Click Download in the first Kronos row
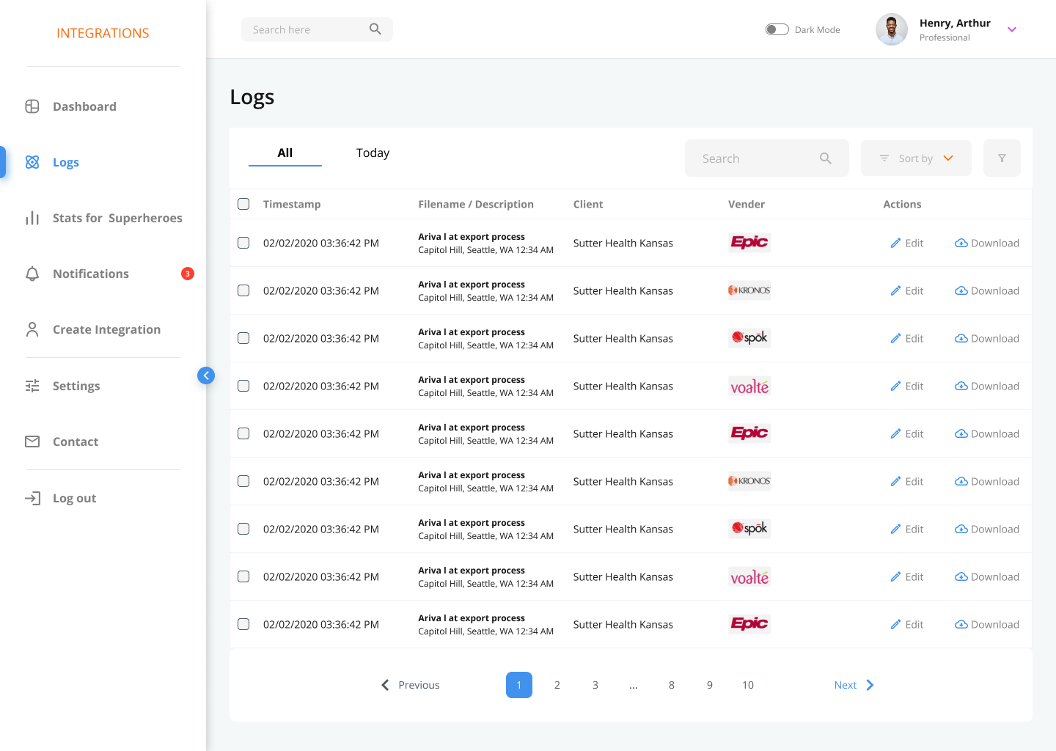This screenshot has height=751, width=1056. pyautogui.click(x=987, y=290)
